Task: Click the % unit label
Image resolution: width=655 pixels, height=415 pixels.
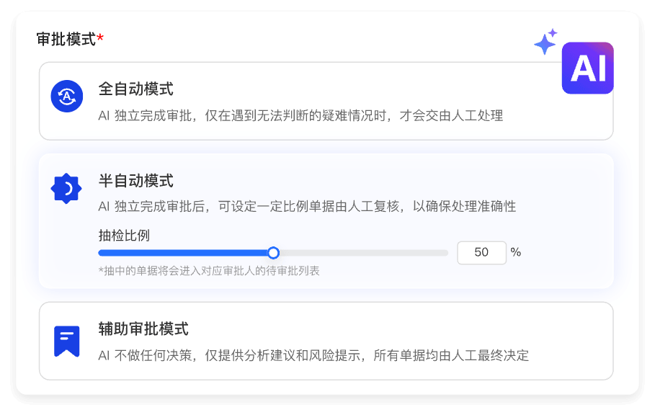Action: point(516,252)
